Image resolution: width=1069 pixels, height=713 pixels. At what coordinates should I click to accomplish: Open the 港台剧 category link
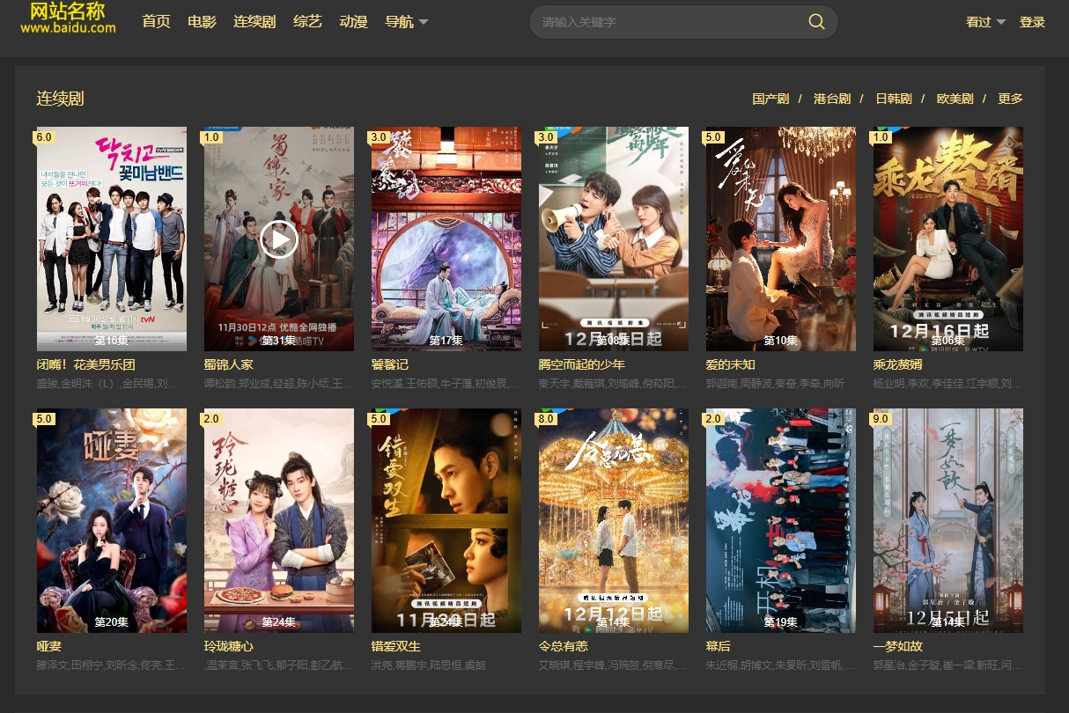pos(832,99)
